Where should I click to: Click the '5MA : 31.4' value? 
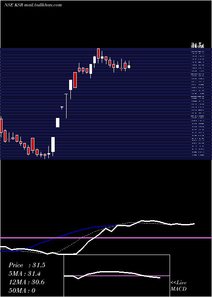pyautogui.click(x=25, y=274)
